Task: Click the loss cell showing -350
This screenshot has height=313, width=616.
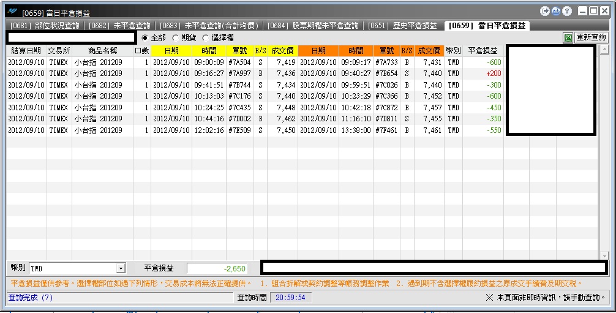Action: [483, 119]
